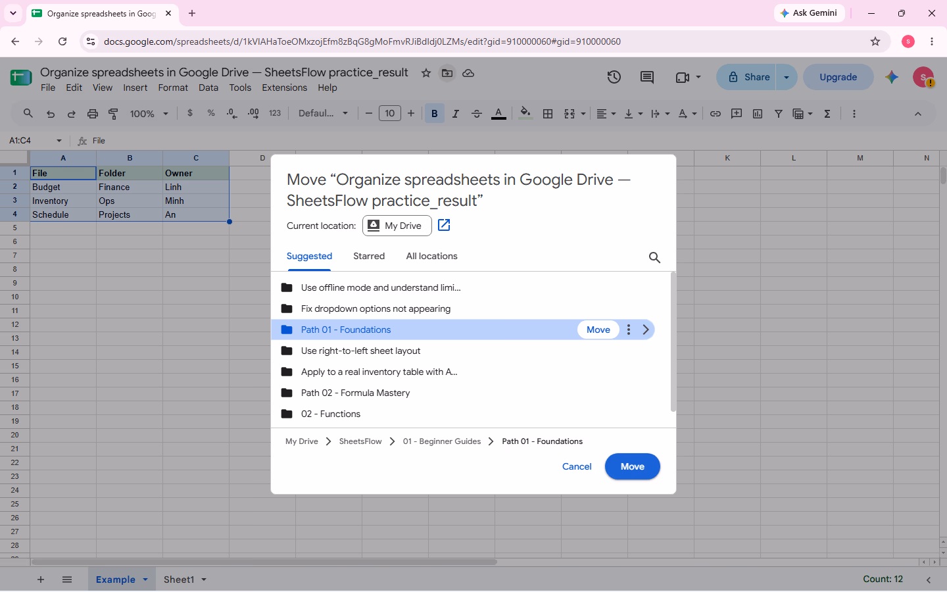Cancel the Move dialog
Image resolution: width=947 pixels, height=592 pixels.
pyautogui.click(x=577, y=466)
